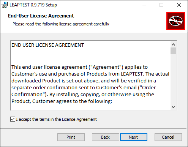
Task: Click the license scrollbar up arrow
Action: pyautogui.click(x=173, y=44)
